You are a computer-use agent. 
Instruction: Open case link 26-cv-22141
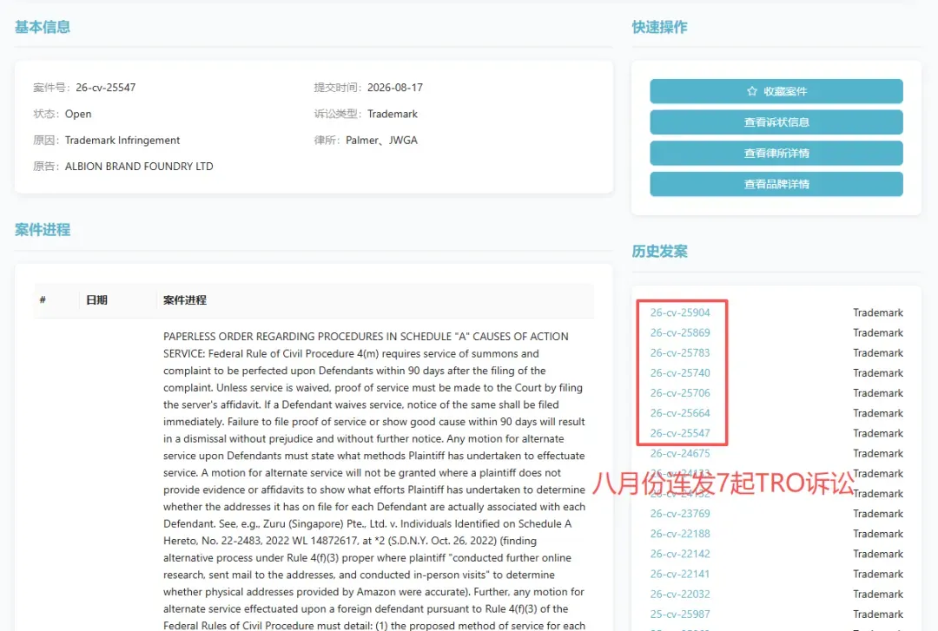coord(680,575)
